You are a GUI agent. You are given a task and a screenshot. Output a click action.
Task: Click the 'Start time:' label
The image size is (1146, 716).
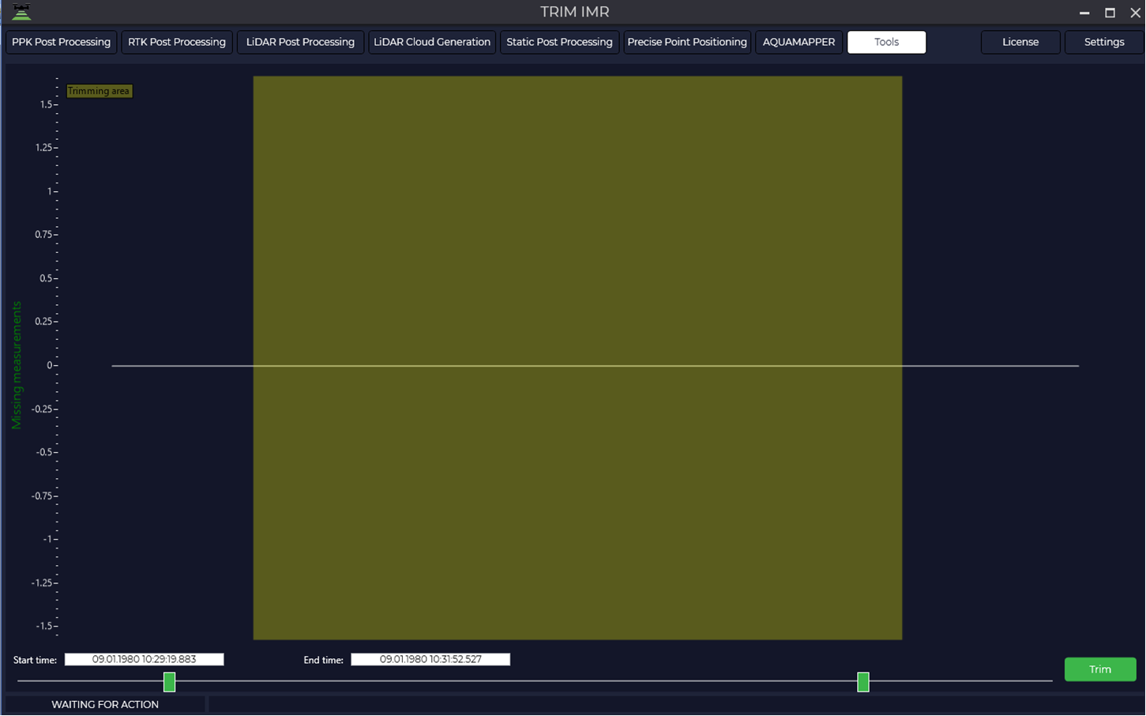[35, 660]
